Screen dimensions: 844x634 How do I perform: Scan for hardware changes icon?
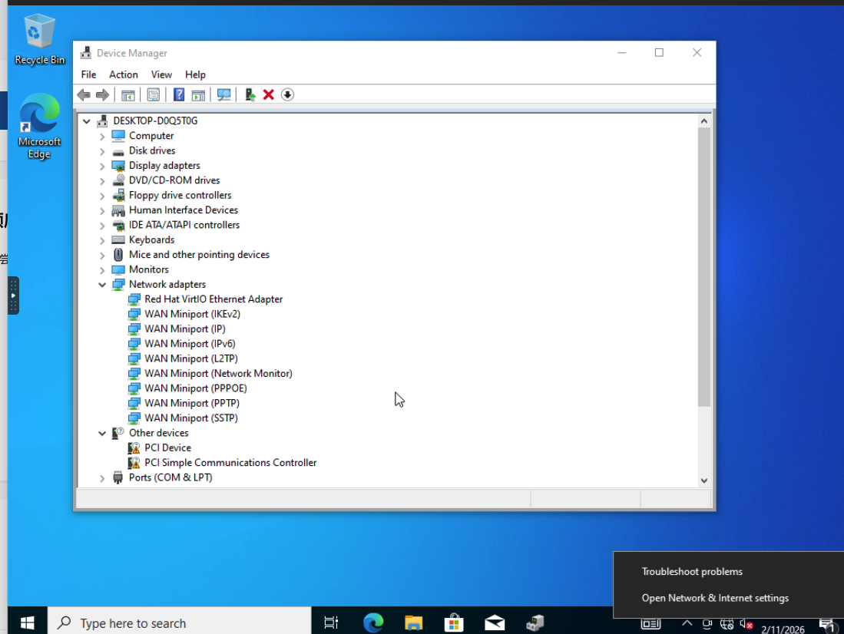pos(224,94)
